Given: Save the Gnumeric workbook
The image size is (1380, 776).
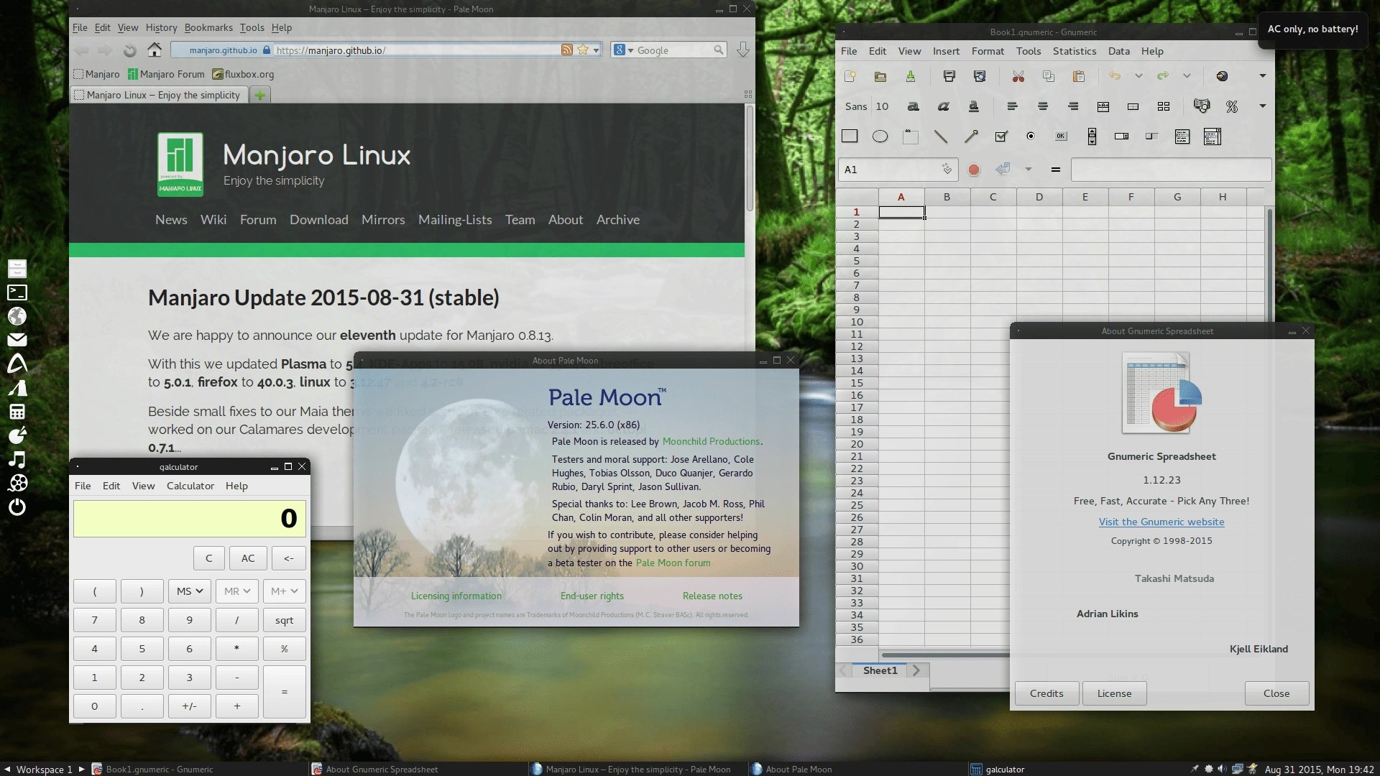Looking at the screenshot, I should pyautogui.click(x=911, y=76).
